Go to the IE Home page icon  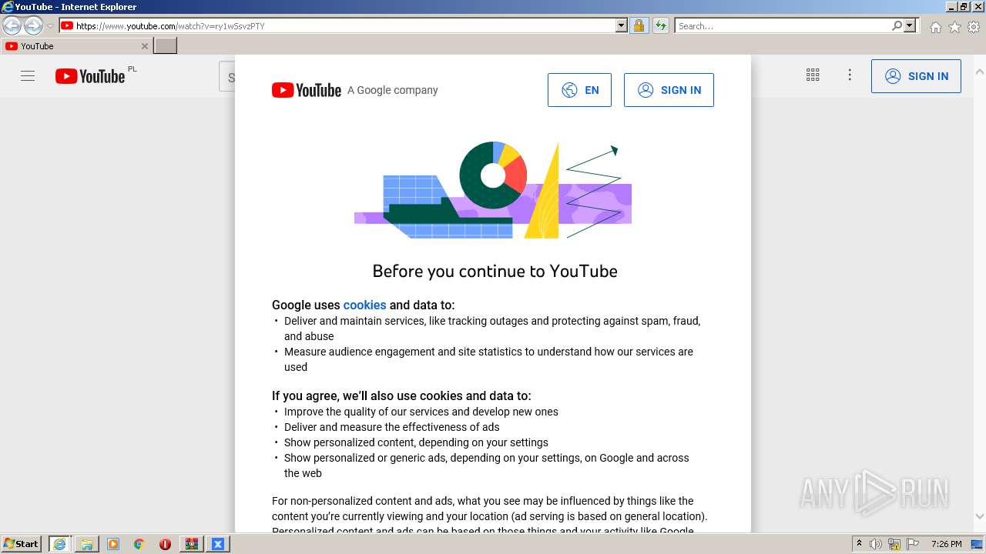click(935, 27)
